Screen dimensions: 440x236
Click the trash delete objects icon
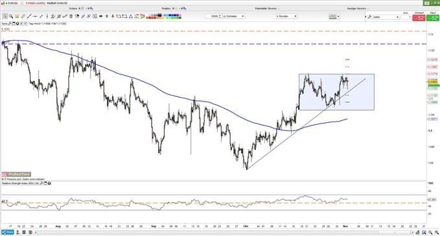pyautogui.click(x=71, y=16)
